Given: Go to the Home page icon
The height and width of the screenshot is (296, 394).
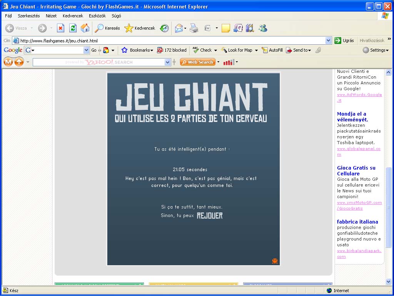Looking at the screenshot, I should point(85,28).
